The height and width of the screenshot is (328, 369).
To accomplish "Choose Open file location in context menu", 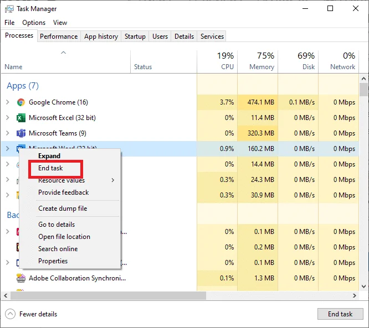I will (64, 237).
